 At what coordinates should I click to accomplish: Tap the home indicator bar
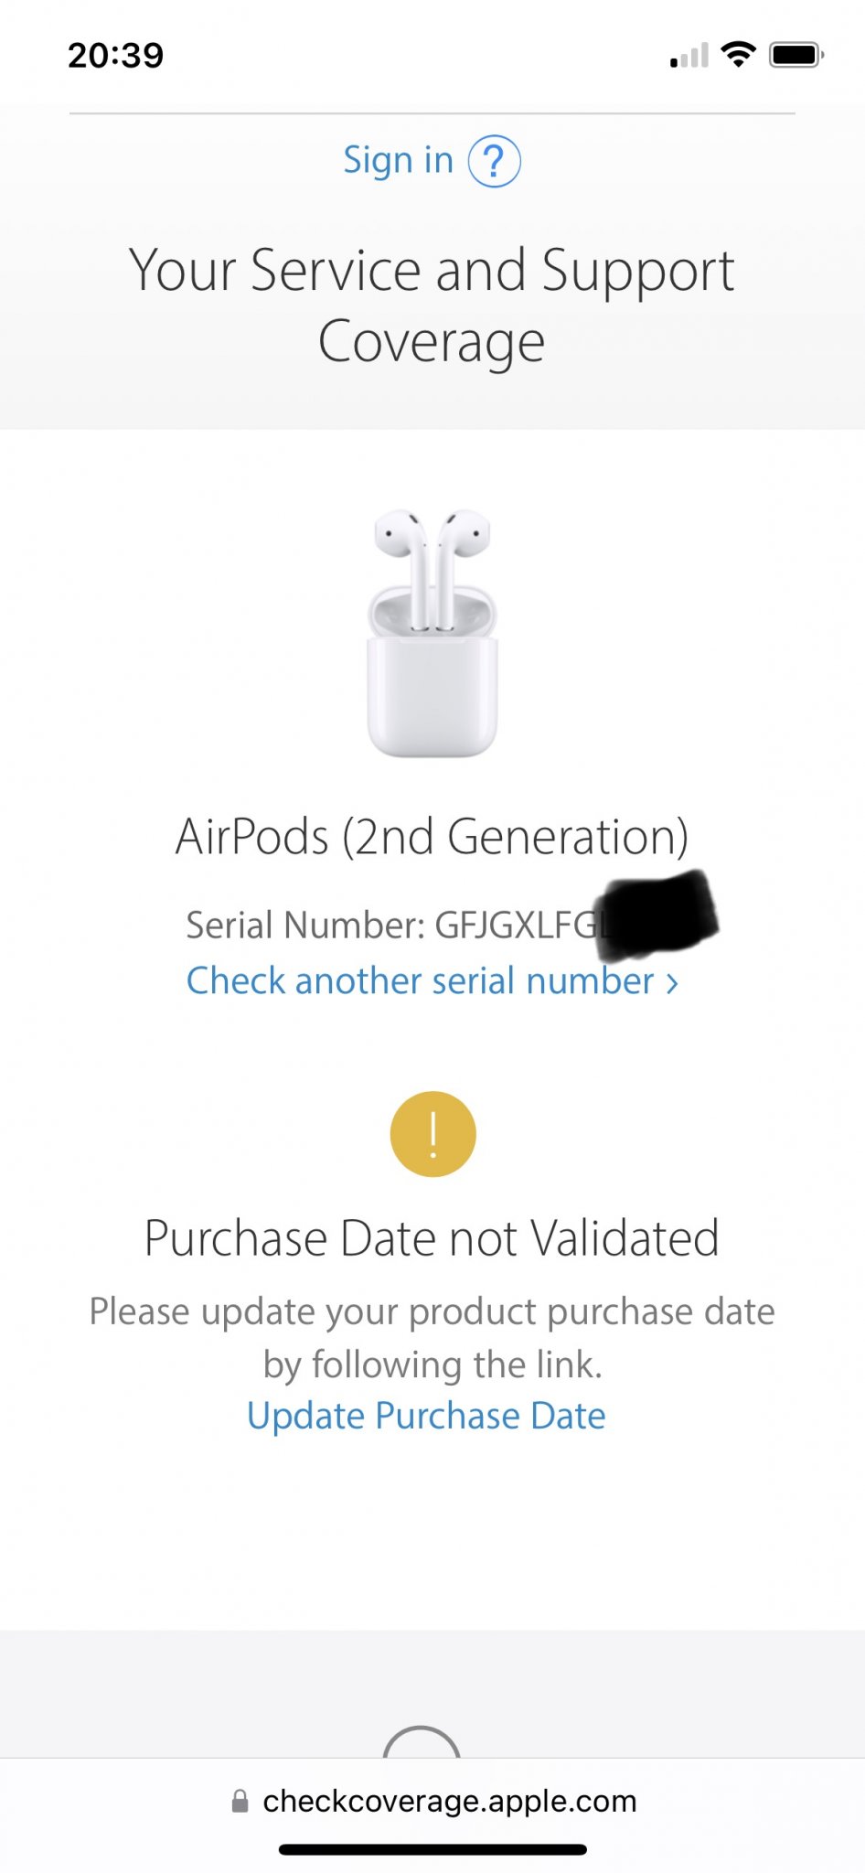(x=432, y=1849)
